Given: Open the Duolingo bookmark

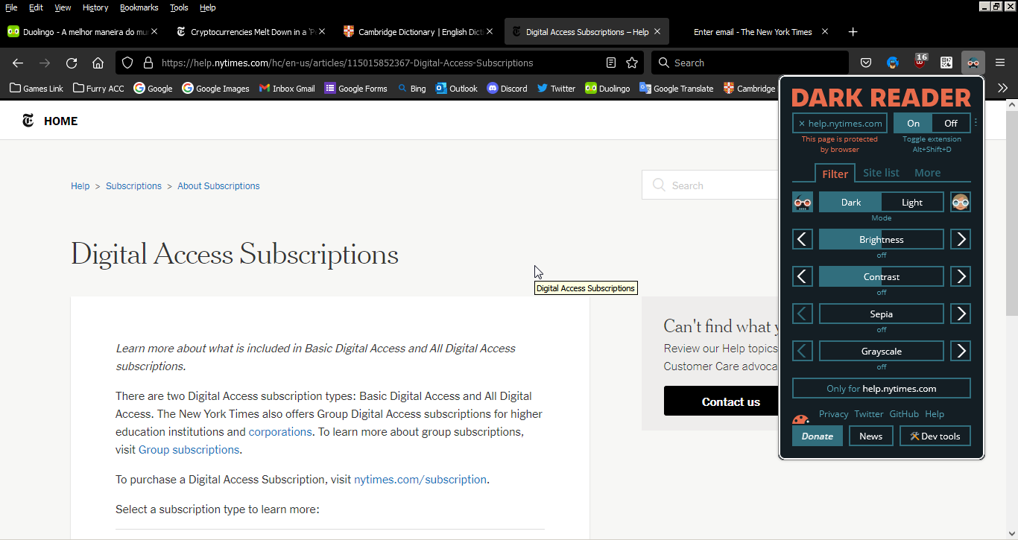Looking at the screenshot, I should (x=607, y=88).
